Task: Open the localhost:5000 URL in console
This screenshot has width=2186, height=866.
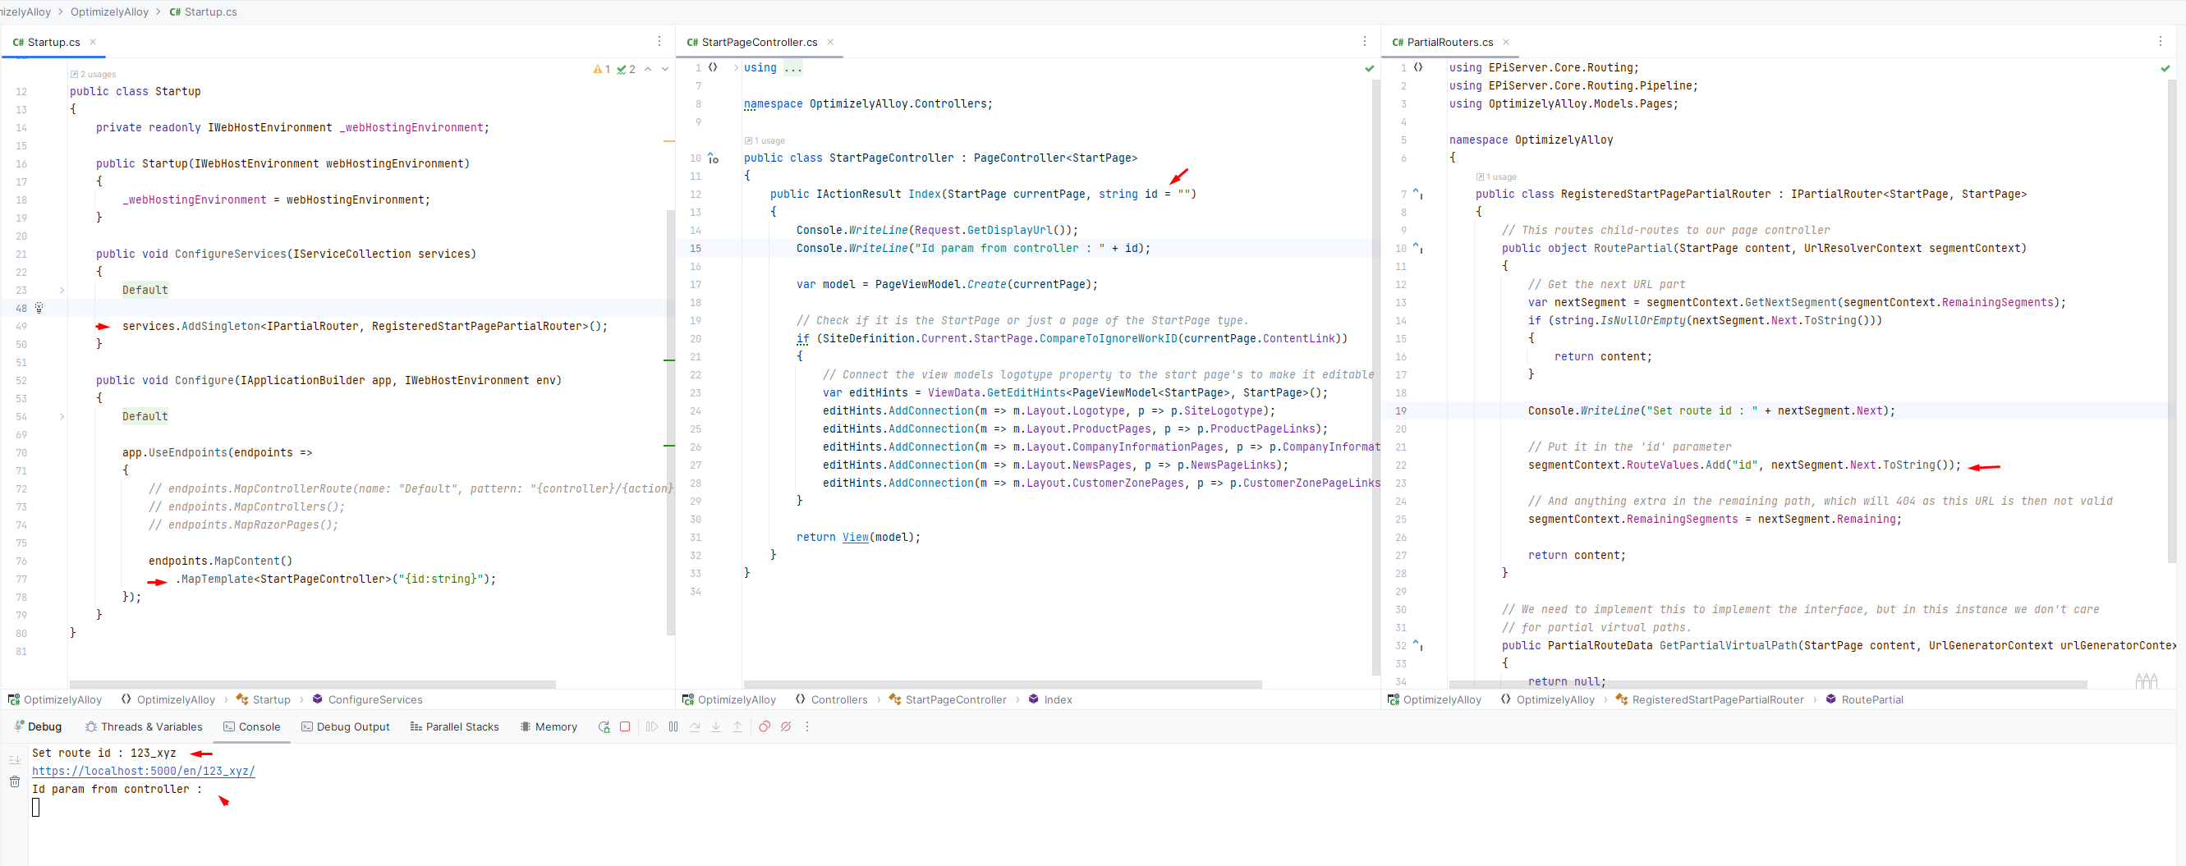Action: pos(143,771)
